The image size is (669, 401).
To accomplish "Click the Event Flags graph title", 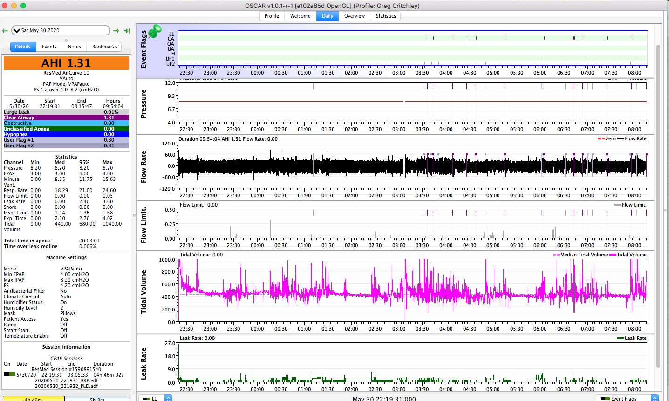I will [x=143, y=49].
